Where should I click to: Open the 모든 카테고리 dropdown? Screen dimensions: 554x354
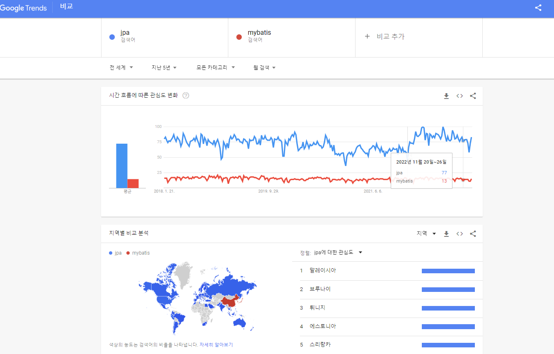point(215,67)
